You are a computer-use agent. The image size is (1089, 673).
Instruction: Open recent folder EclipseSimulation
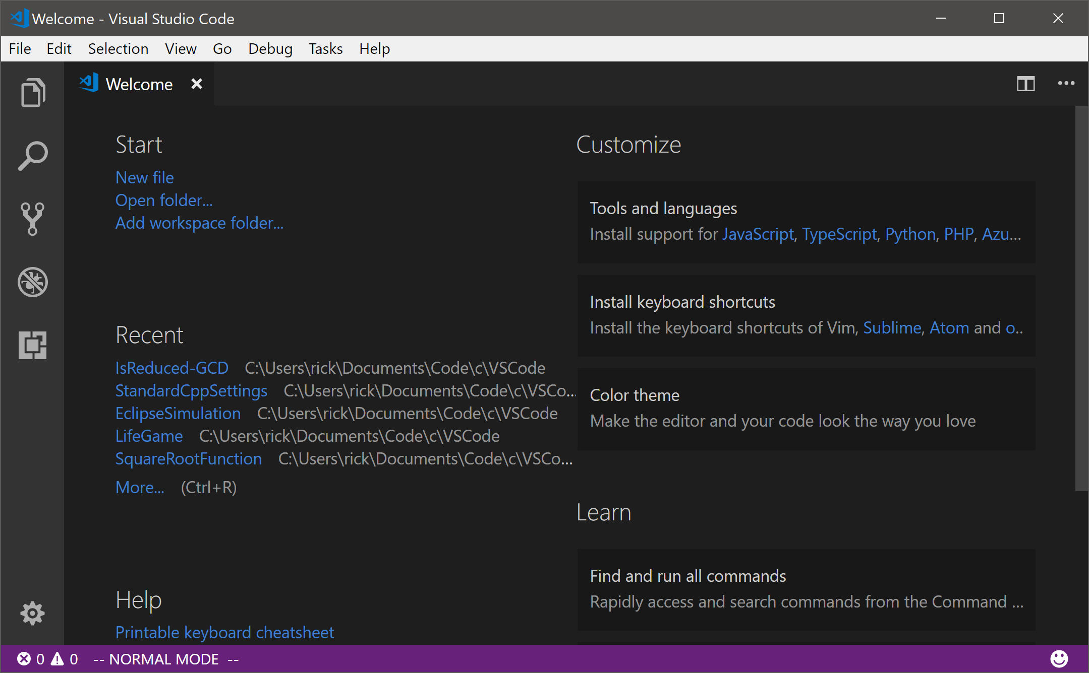click(x=178, y=413)
